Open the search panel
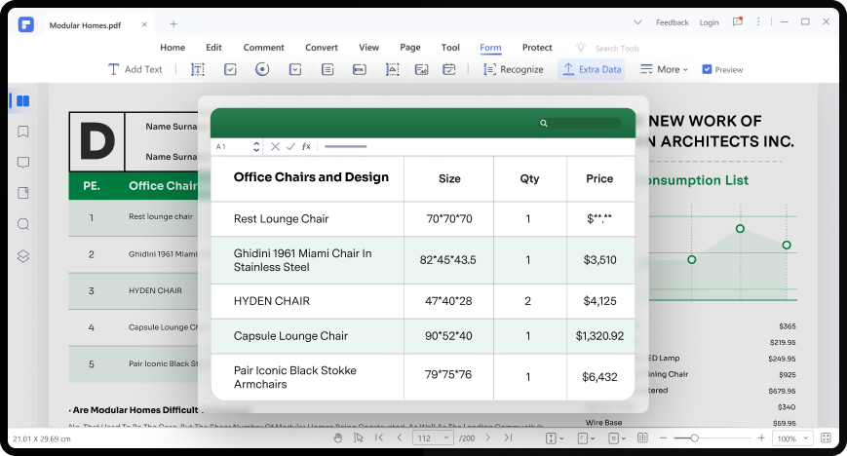The height and width of the screenshot is (456, 847). click(22, 224)
